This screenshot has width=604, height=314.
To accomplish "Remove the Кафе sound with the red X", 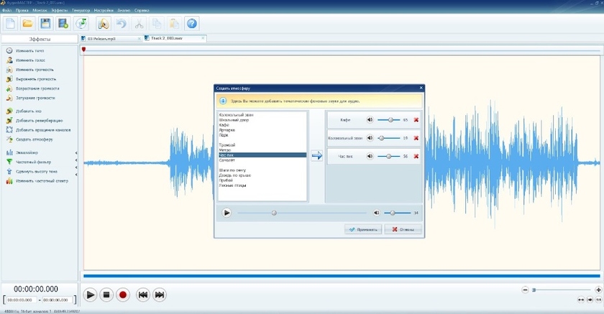I will pyautogui.click(x=416, y=120).
